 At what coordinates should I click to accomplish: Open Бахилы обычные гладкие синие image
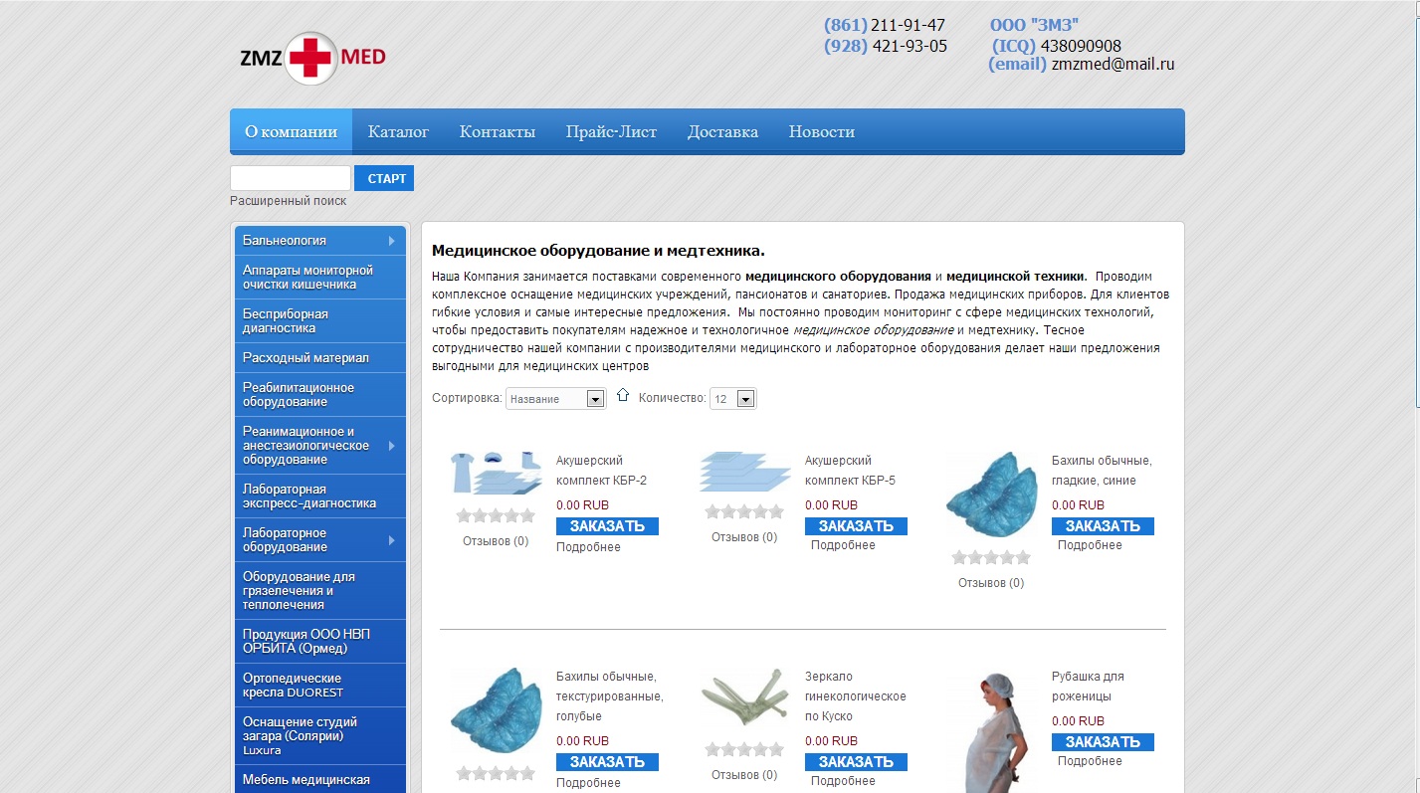tap(991, 495)
